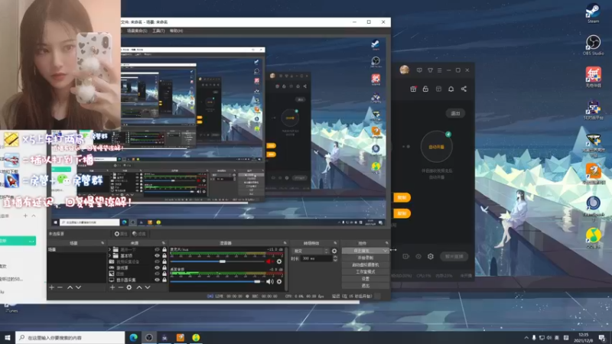Open 场景集合(S) menu in OBS
This screenshot has height=344, width=612.
tap(137, 31)
